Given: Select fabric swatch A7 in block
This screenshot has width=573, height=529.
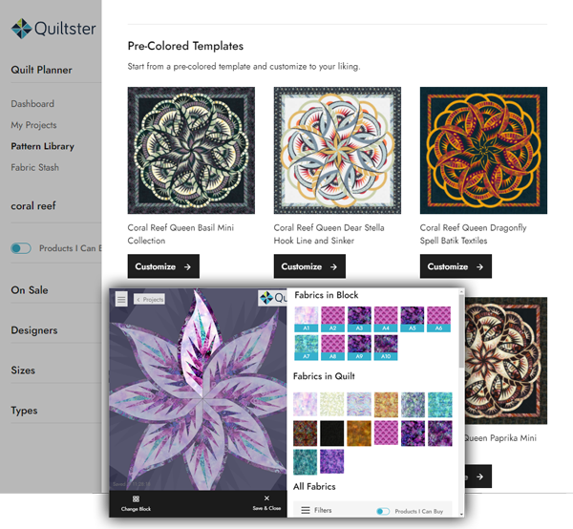Looking at the screenshot, I should pos(307,348).
